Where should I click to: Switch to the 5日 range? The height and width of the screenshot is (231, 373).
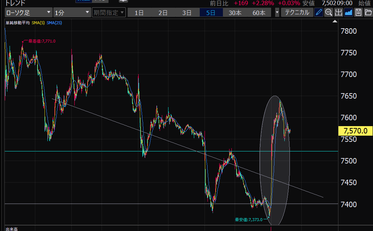click(211, 12)
